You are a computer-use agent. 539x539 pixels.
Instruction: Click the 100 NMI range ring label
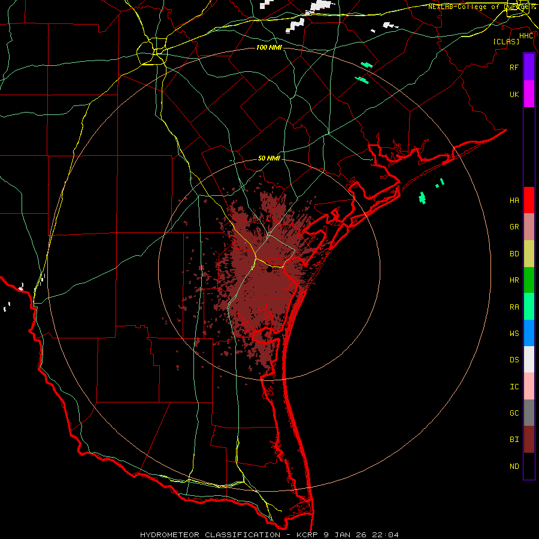coord(269,47)
